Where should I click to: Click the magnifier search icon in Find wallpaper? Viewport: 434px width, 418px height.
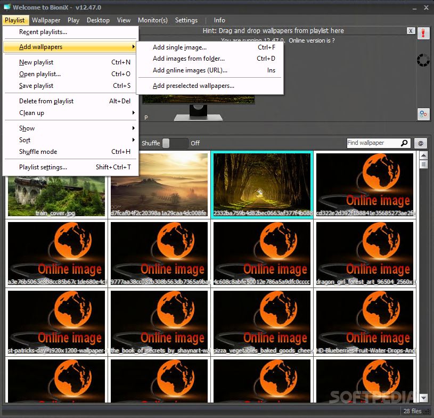404,143
